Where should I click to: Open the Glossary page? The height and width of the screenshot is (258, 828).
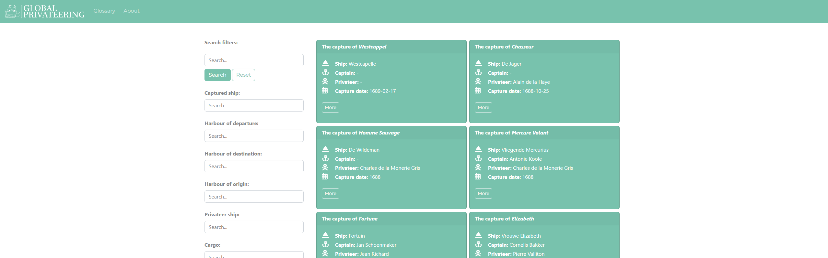click(x=104, y=11)
